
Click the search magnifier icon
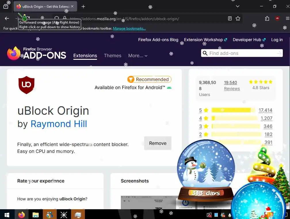coord(205,53)
